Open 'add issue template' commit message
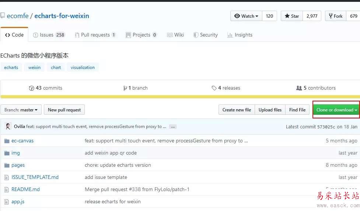This screenshot has width=360, height=211. [x=106, y=177]
